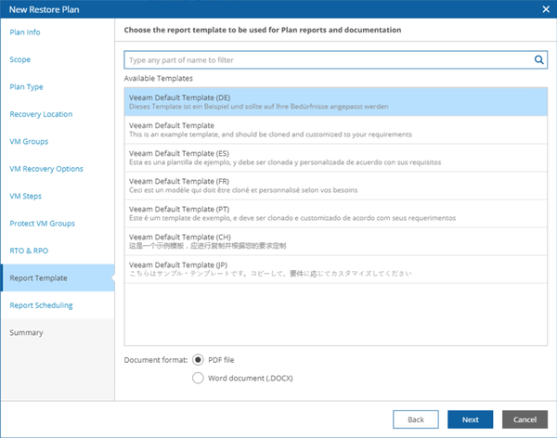Select PDF file document format
The image size is (557, 438).
click(x=198, y=359)
